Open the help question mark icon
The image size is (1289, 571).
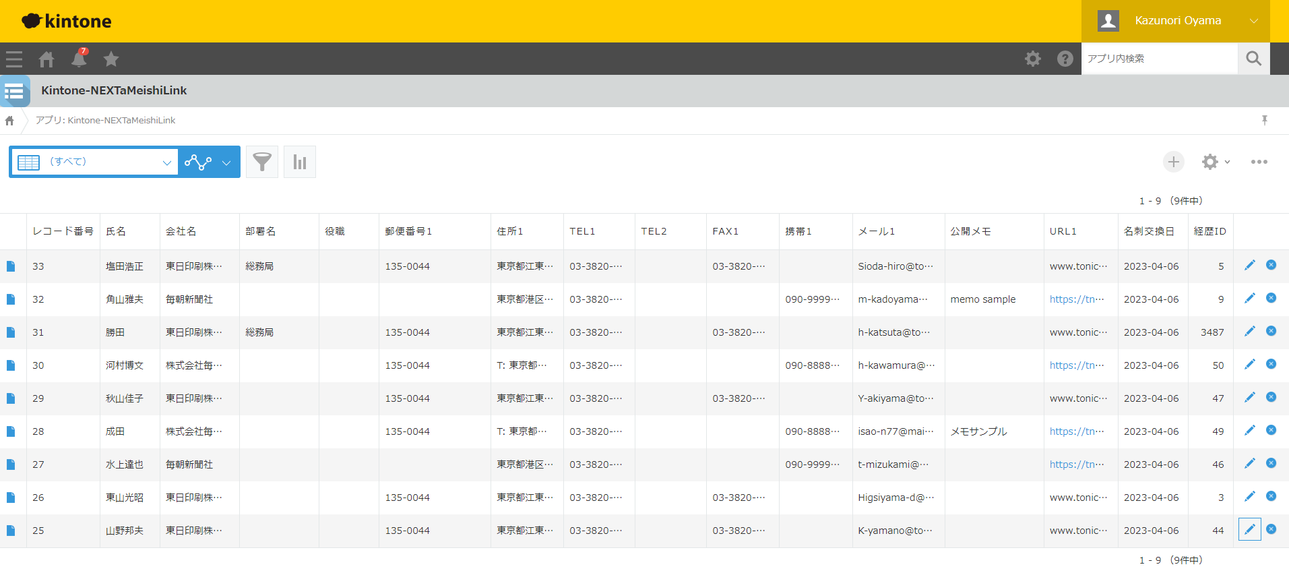(1065, 59)
